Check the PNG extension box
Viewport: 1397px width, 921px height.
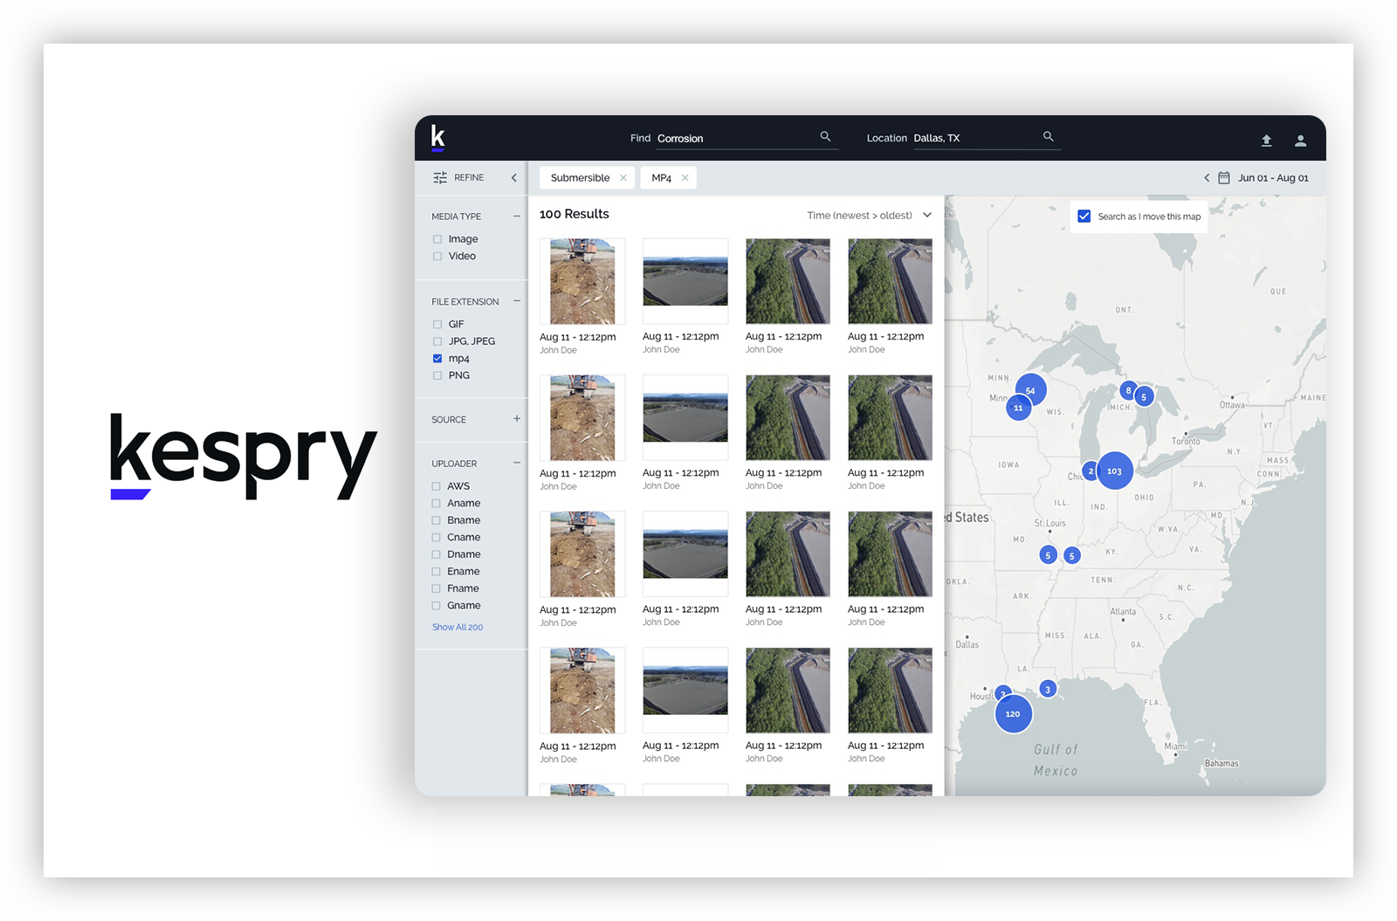click(437, 375)
